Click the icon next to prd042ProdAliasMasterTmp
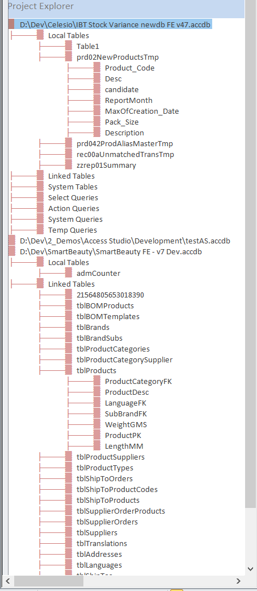Viewport: 257px width, 591px height. pos(69,143)
